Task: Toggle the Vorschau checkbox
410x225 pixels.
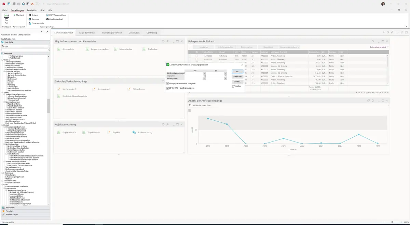Action: (233, 86)
